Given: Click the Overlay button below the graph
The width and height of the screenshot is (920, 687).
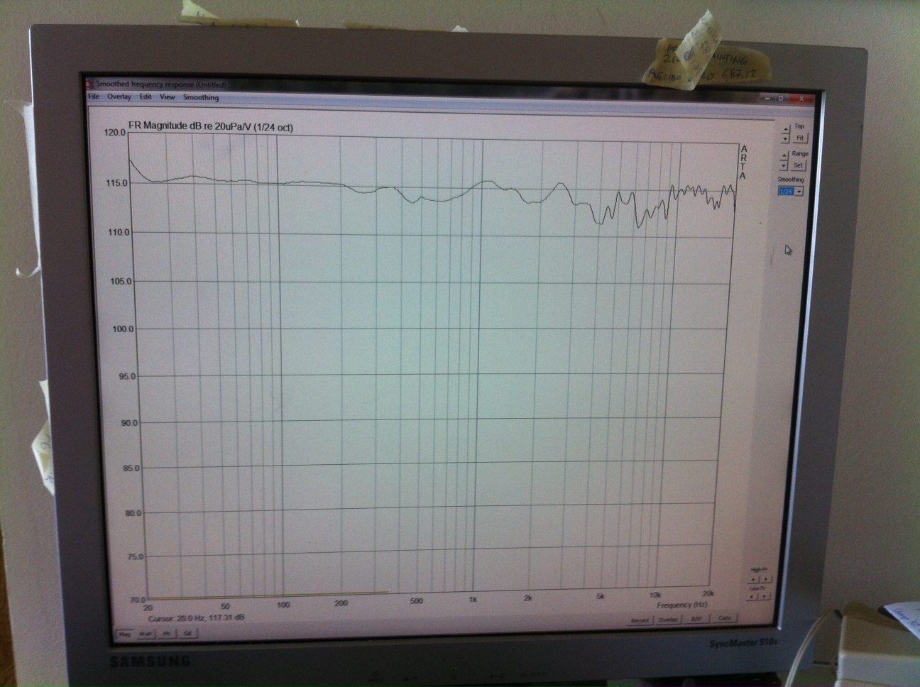Looking at the screenshot, I should point(669,620).
